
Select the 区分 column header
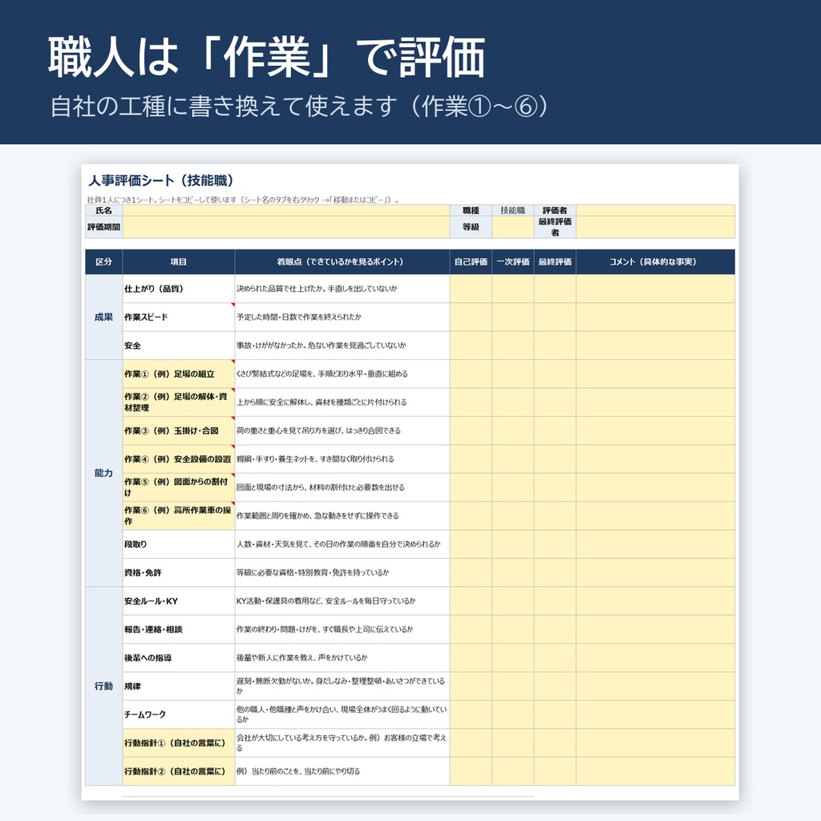point(103,262)
